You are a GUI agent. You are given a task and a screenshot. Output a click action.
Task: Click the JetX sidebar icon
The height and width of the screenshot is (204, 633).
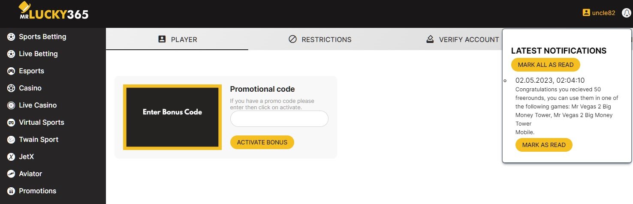click(x=11, y=157)
